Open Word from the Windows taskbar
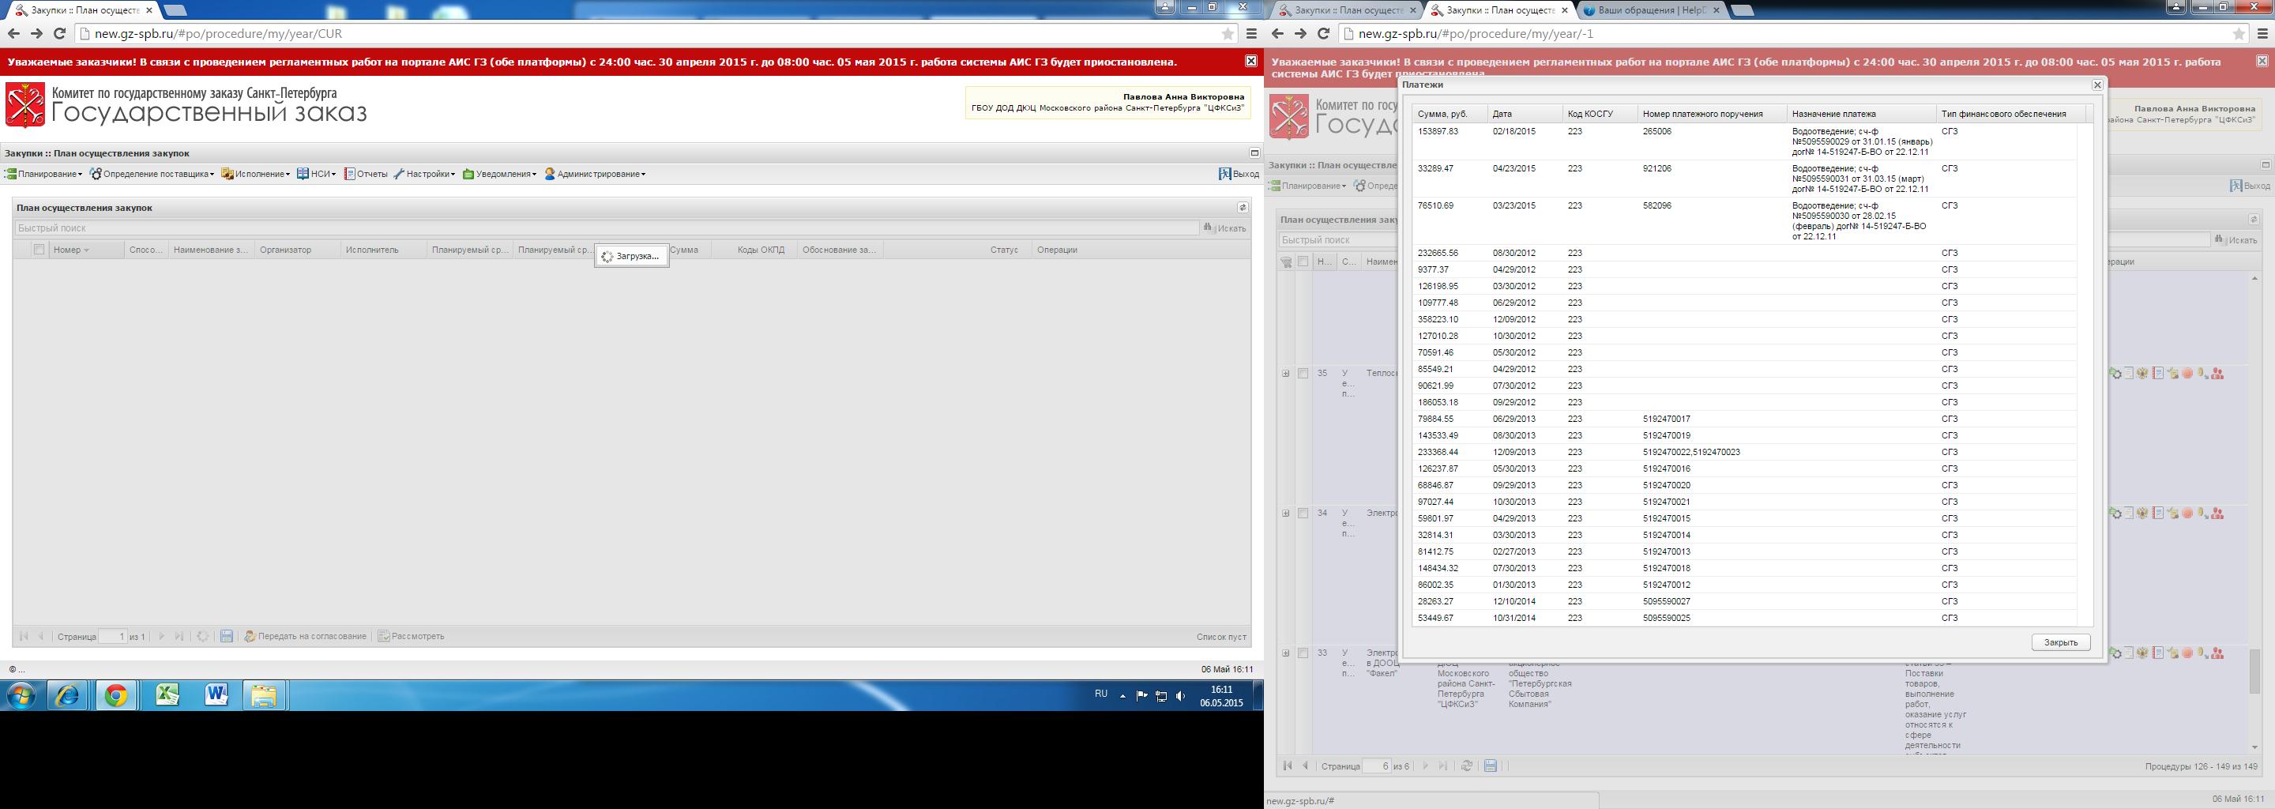Viewport: 2275px width, 809px height. (216, 697)
